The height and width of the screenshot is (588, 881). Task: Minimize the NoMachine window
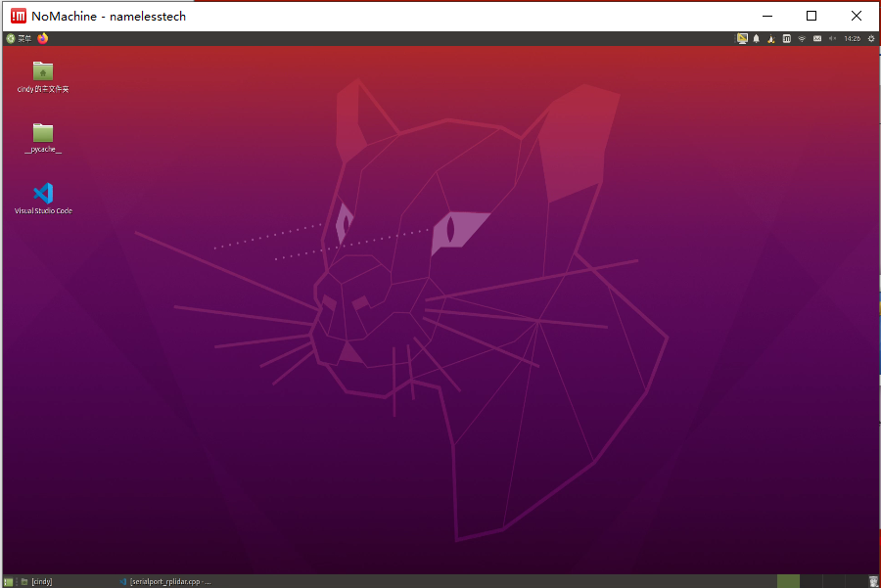click(x=766, y=16)
